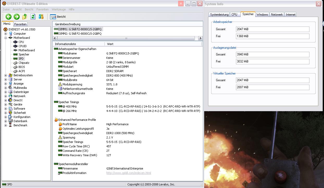Image resolution: width=324 pixels, height=188 pixels.
Task: Click the green Back arrow toolbar icon
Action: coord(9,17)
